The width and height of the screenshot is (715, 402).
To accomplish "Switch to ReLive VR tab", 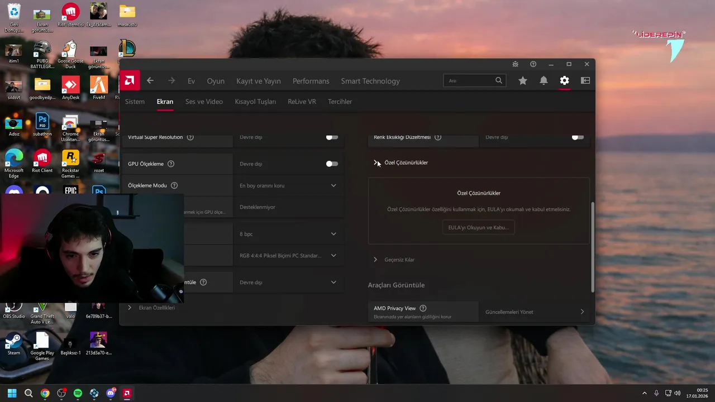I will pos(302,102).
